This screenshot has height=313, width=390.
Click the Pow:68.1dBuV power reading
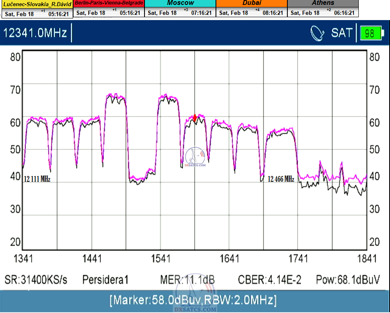point(348,280)
